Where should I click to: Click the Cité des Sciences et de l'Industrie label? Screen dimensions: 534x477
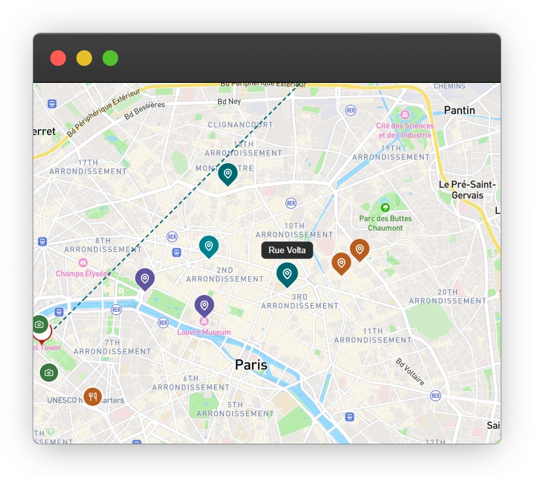point(405,131)
